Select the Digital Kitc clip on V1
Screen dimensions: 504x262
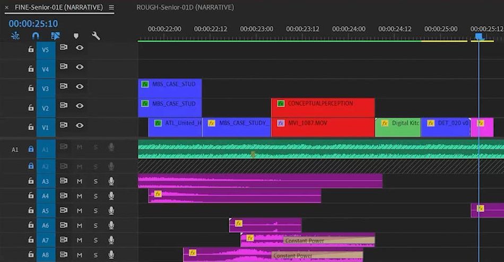click(x=398, y=128)
